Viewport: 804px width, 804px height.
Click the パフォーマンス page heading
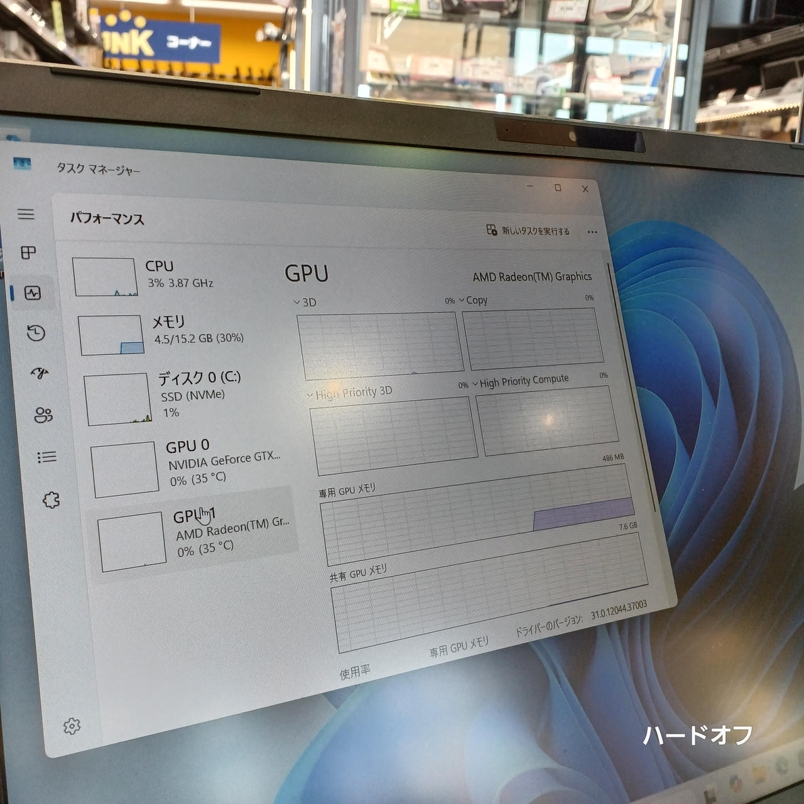(107, 218)
